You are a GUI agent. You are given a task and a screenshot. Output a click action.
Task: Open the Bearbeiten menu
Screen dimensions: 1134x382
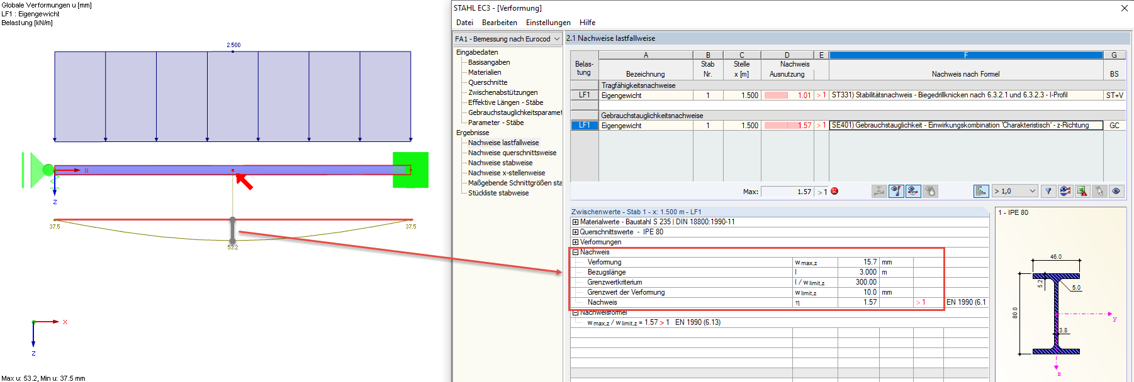[x=500, y=23]
